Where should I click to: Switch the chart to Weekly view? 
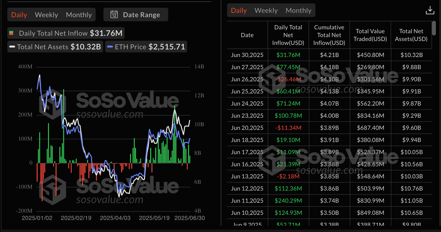pos(47,15)
